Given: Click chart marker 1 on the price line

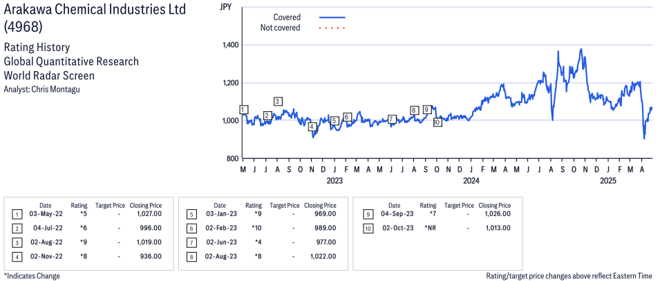Looking at the screenshot, I should (243, 109).
